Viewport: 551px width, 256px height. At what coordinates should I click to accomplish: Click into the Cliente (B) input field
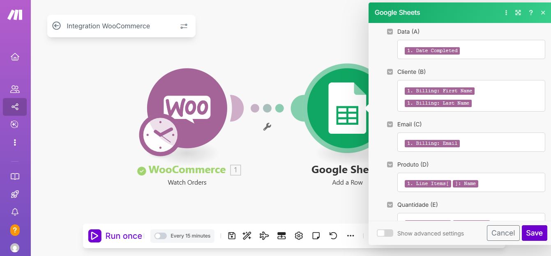tap(471, 96)
